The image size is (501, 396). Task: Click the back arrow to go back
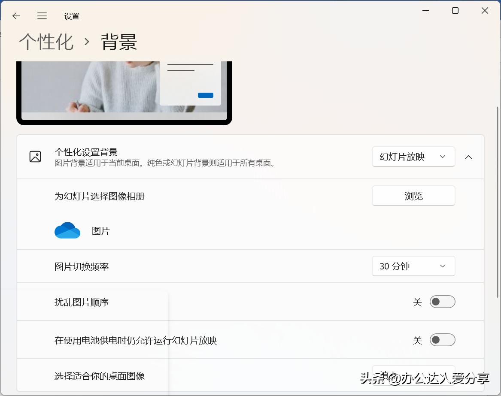coord(16,16)
